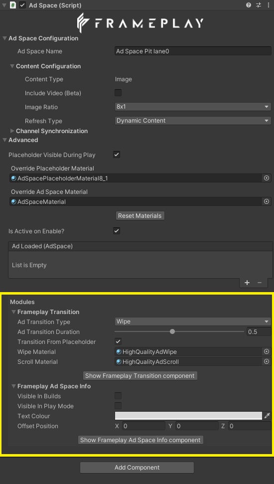Click the Ad Transition Duration slider handle
The width and height of the screenshot is (274, 484).
172,331
